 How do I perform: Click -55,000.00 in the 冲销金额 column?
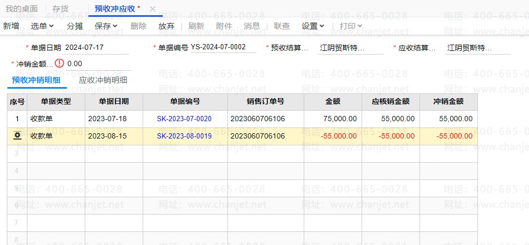454,136
